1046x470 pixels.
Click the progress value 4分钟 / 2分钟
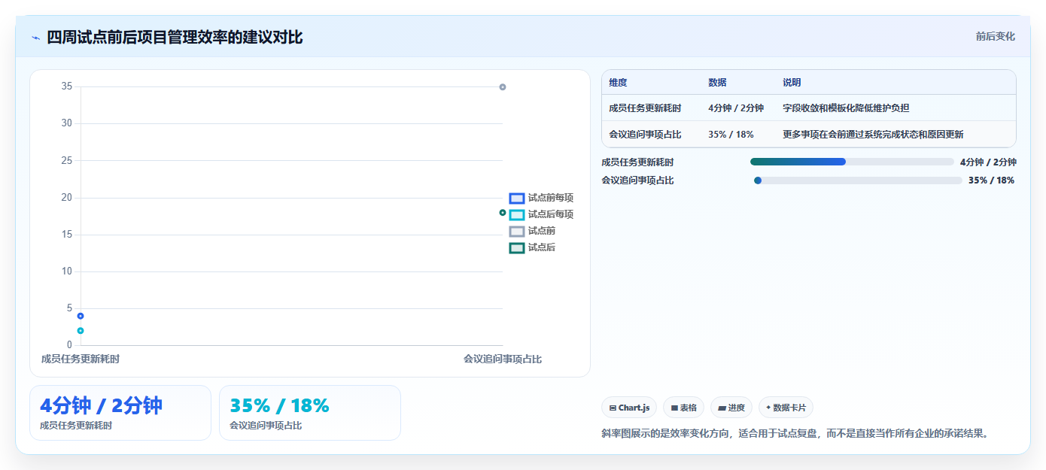pos(988,162)
